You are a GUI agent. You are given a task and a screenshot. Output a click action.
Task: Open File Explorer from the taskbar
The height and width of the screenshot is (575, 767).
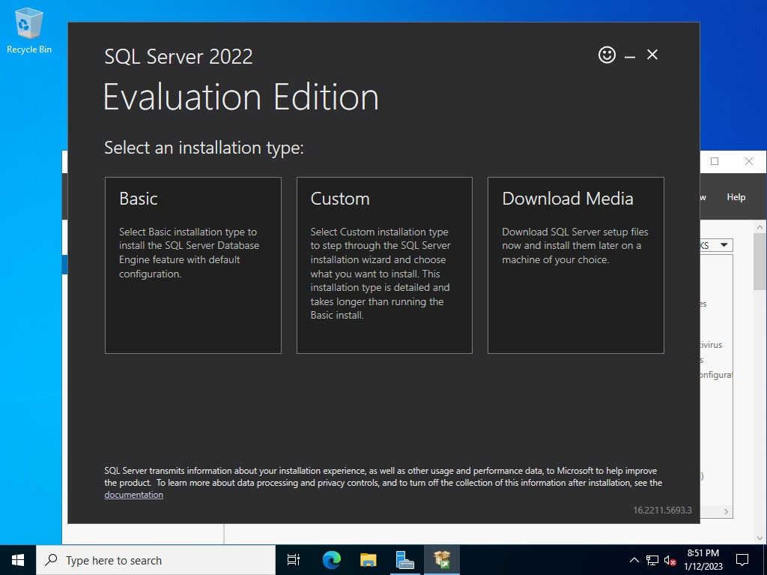pyautogui.click(x=368, y=560)
